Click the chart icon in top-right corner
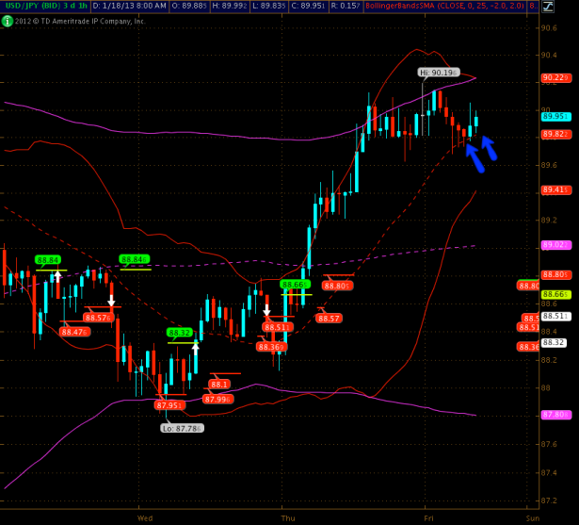Screen dimensions: 579x525 coord(569,7)
